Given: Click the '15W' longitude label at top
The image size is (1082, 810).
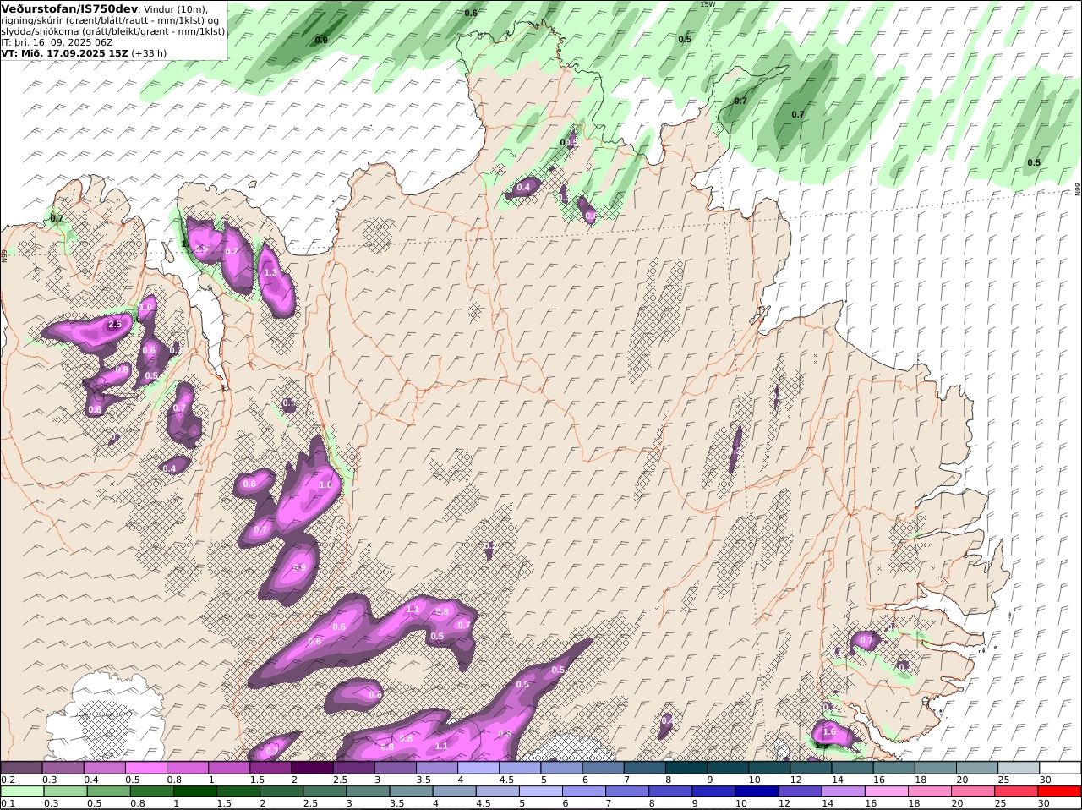Looking at the screenshot, I should coord(707,4).
